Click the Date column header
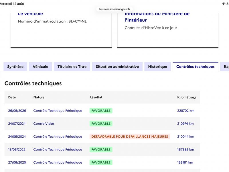Screen dimensions: 229x172 coord(12,97)
